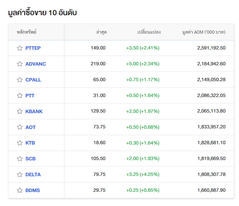Click the trade value 2,086,322.05
239x206 pixels.
tap(211, 95)
